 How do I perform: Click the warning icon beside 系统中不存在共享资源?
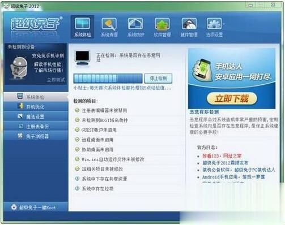pos(77,179)
